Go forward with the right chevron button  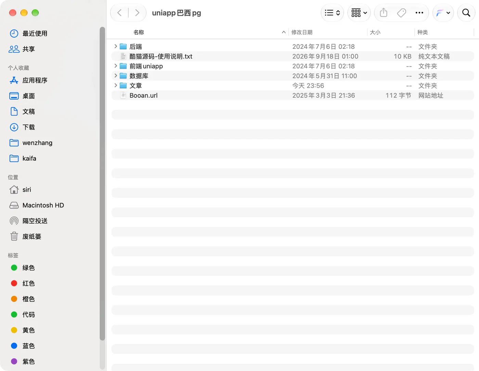(x=137, y=13)
